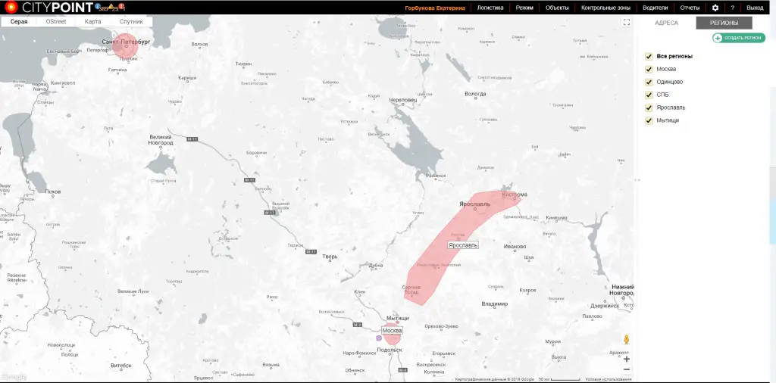Zoom in on the map with plus
776x383 pixels.
pyautogui.click(x=627, y=359)
